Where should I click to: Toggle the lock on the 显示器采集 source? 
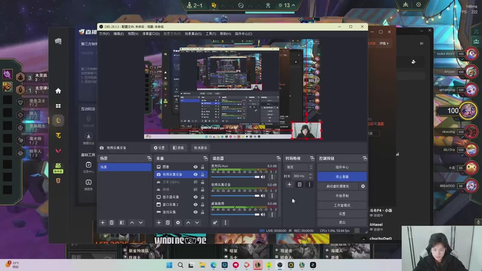click(202, 197)
